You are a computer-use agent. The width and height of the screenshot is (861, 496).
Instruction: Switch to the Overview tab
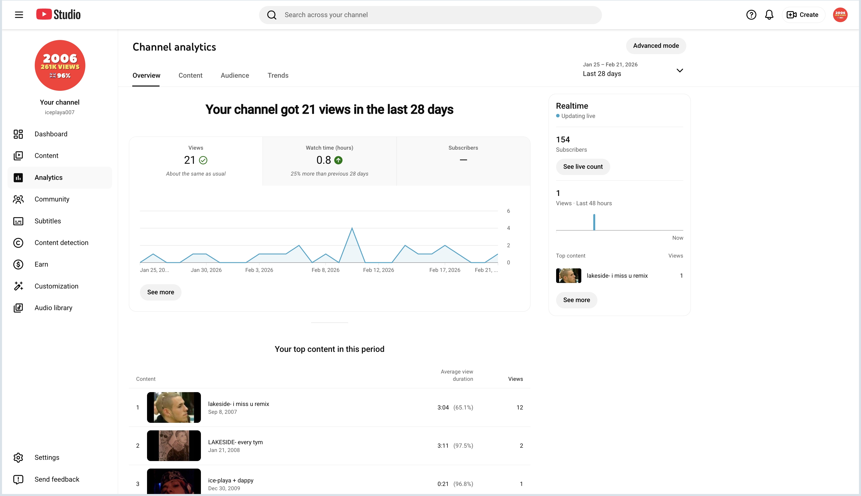pos(146,76)
